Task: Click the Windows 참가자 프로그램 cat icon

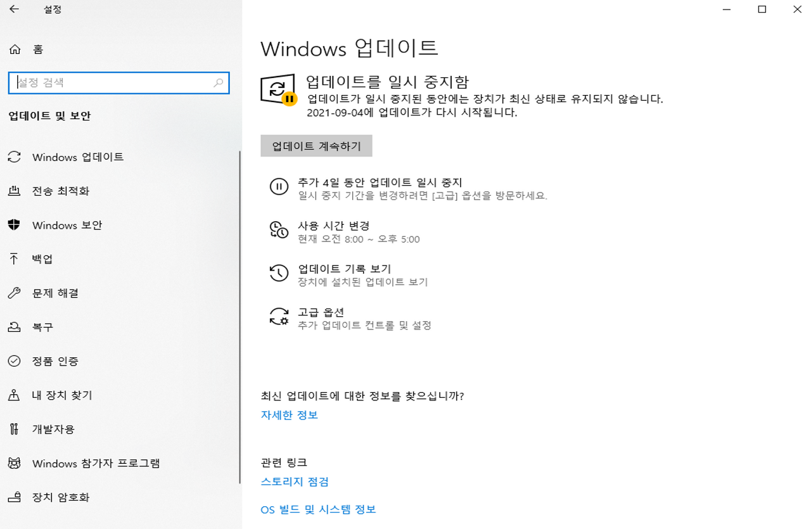Action: [14, 463]
